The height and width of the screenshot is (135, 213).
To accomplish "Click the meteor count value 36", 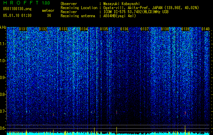I will coord(49,16).
